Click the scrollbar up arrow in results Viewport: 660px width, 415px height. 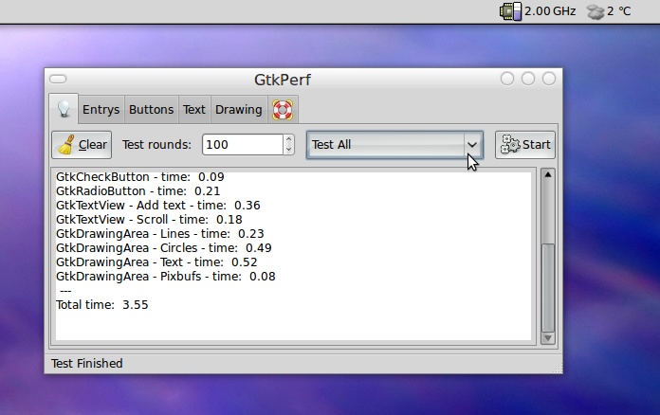pyautogui.click(x=547, y=174)
